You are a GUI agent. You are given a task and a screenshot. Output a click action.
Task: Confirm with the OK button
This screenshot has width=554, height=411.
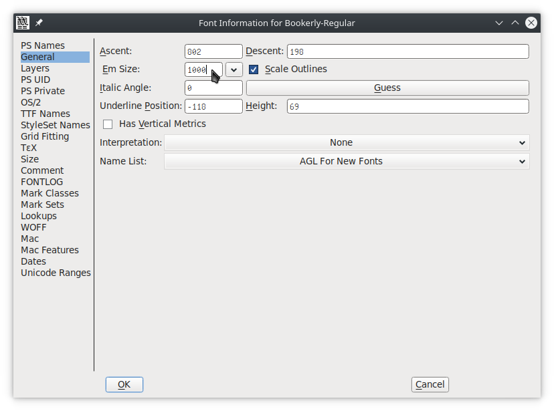[x=124, y=384]
